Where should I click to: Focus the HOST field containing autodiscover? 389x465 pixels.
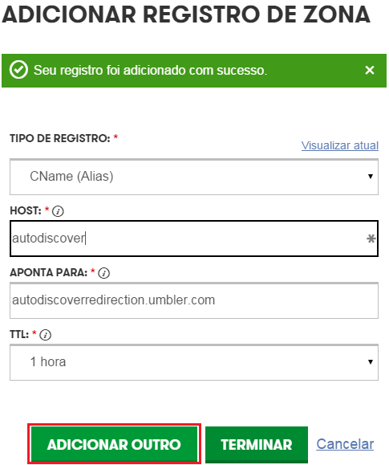194,239
